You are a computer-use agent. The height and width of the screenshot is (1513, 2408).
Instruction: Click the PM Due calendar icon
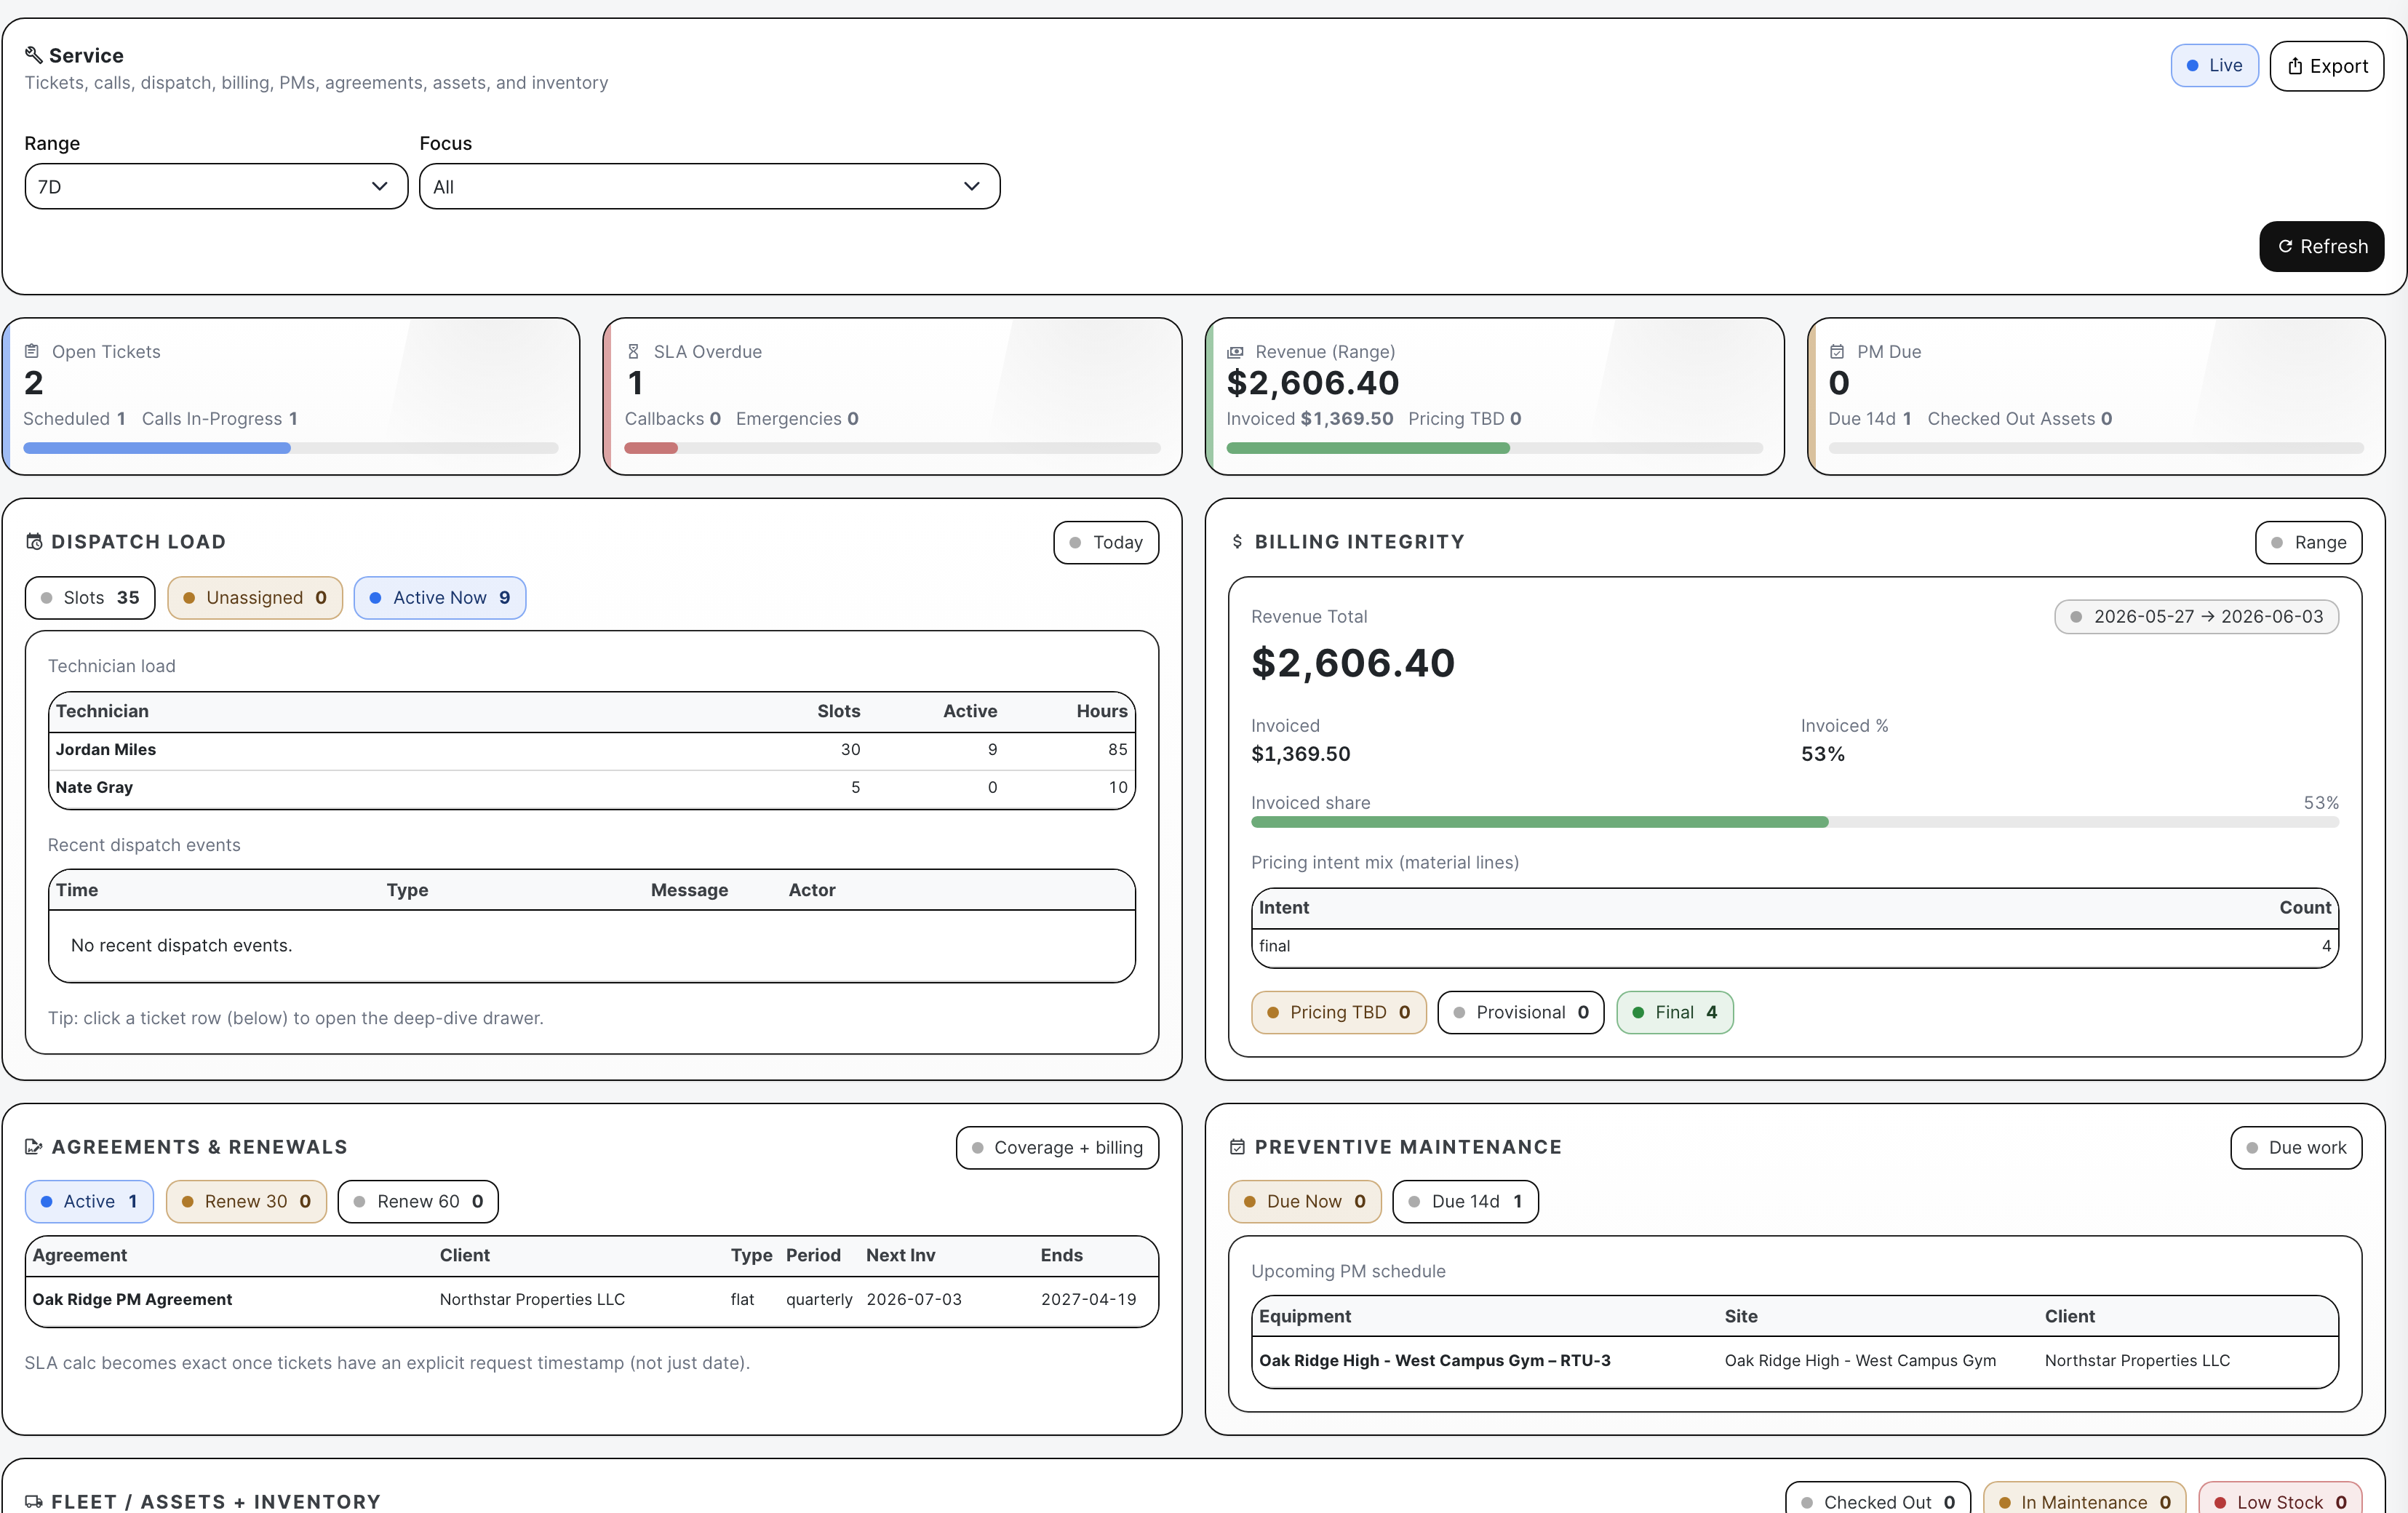[x=1837, y=351]
